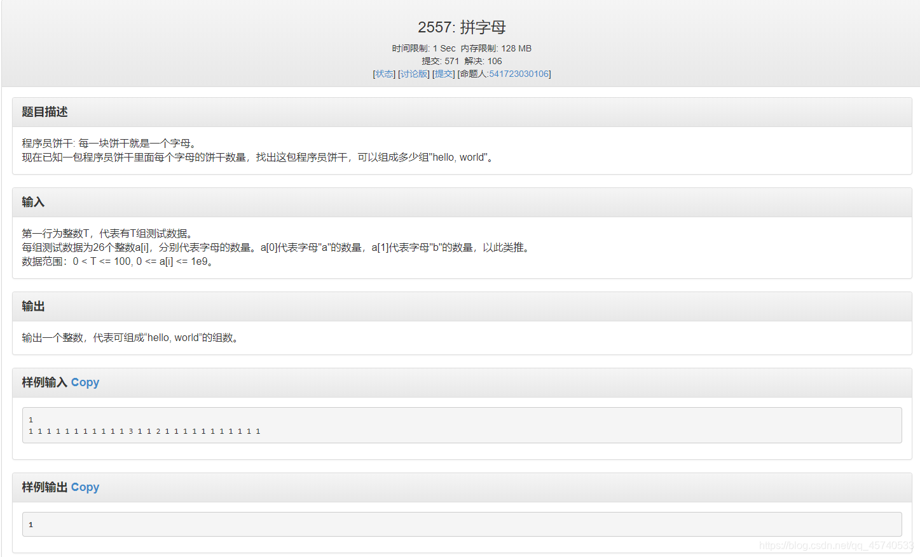Open author 541723030106 profile link
Viewport: 920px width, 557px height.
pos(519,74)
